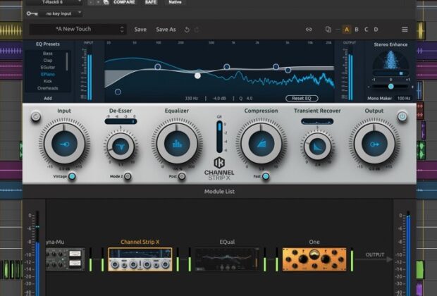Click the Mono Maker 100 Hz value
Image resolution: width=437 pixels, height=296 pixels.
pyautogui.click(x=404, y=98)
